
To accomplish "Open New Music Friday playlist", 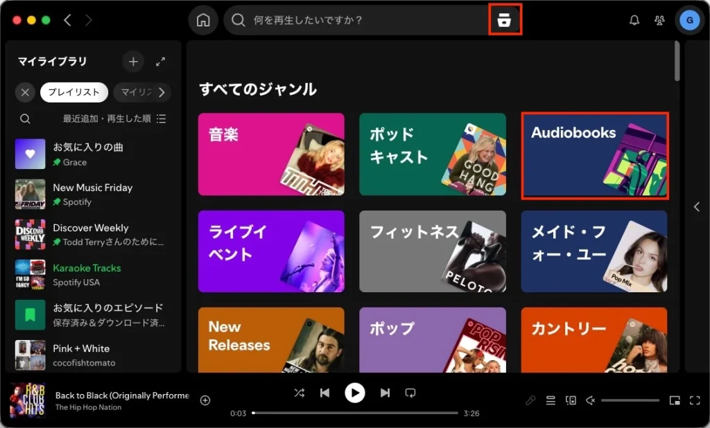I will pos(92,194).
